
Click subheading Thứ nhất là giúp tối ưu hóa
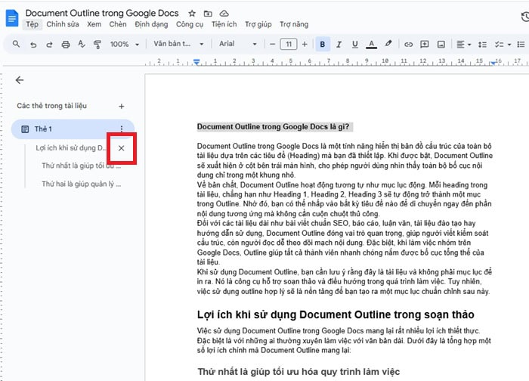pos(299,372)
